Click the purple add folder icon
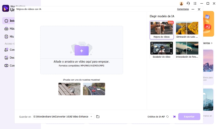The height and width of the screenshot is (129, 217). 81,50
